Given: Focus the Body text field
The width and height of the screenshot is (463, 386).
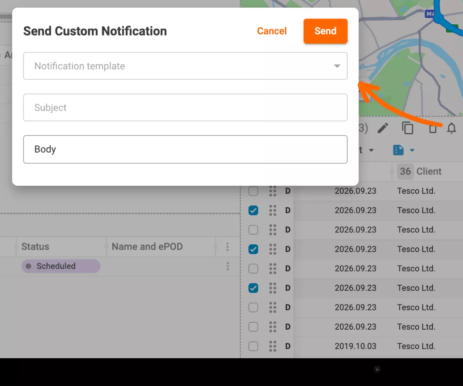Looking at the screenshot, I should pos(185,149).
